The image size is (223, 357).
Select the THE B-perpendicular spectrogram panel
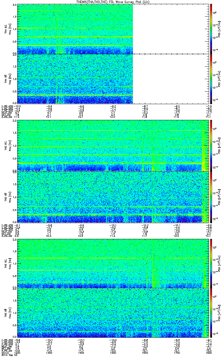(x=113, y=263)
